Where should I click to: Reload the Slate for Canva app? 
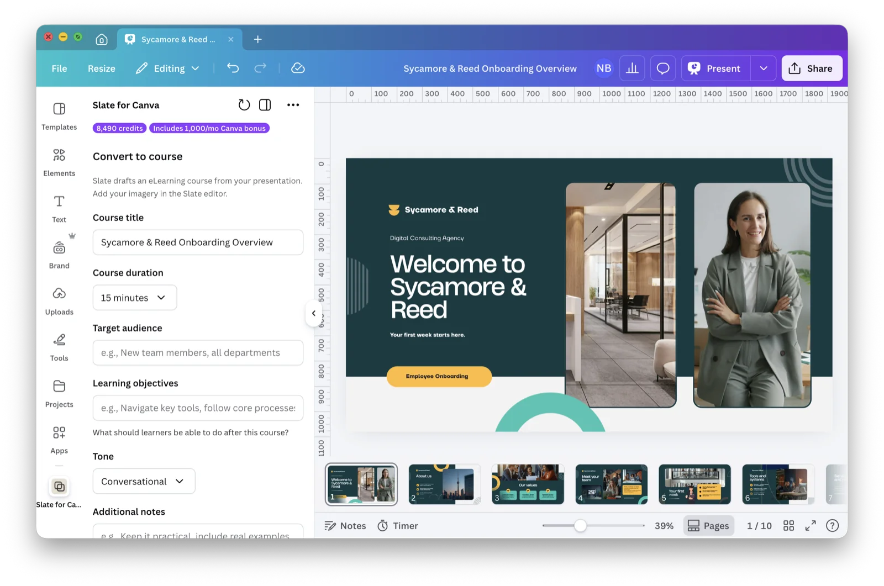pos(244,105)
